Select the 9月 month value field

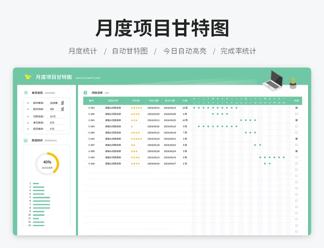[x=52, y=109]
